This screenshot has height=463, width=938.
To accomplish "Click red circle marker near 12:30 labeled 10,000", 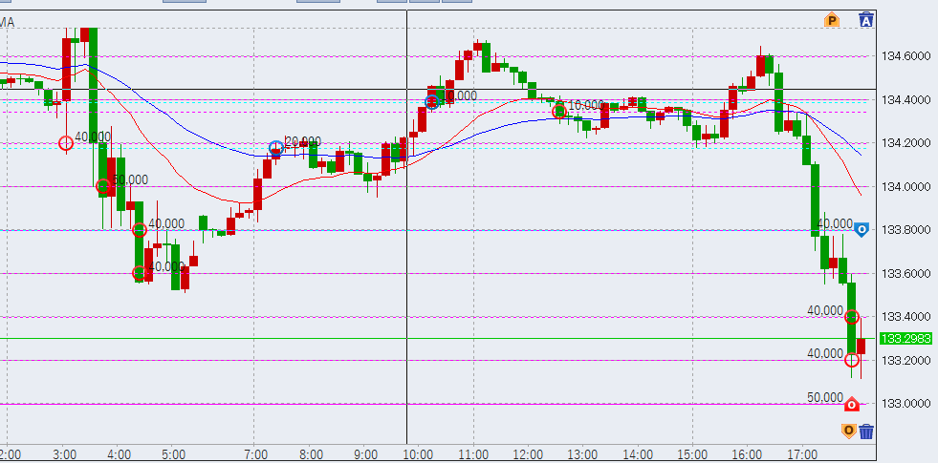I will point(560,111).
